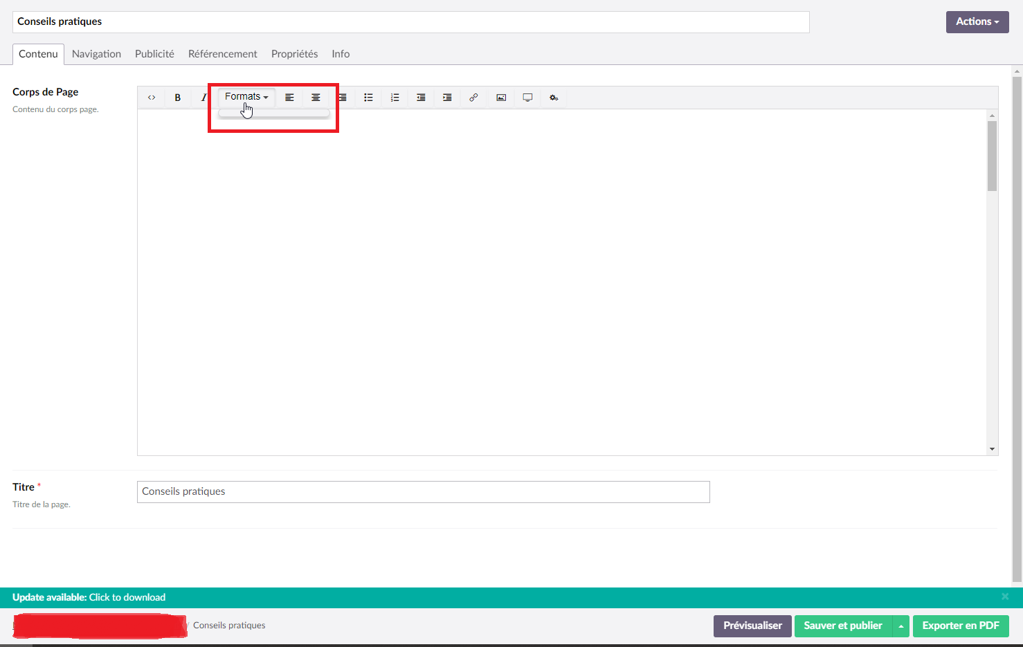The height and width of the screenshot is (647, 1023).
Task: Click inside the Corps de Page editor area
Action: tap(562, 282)
